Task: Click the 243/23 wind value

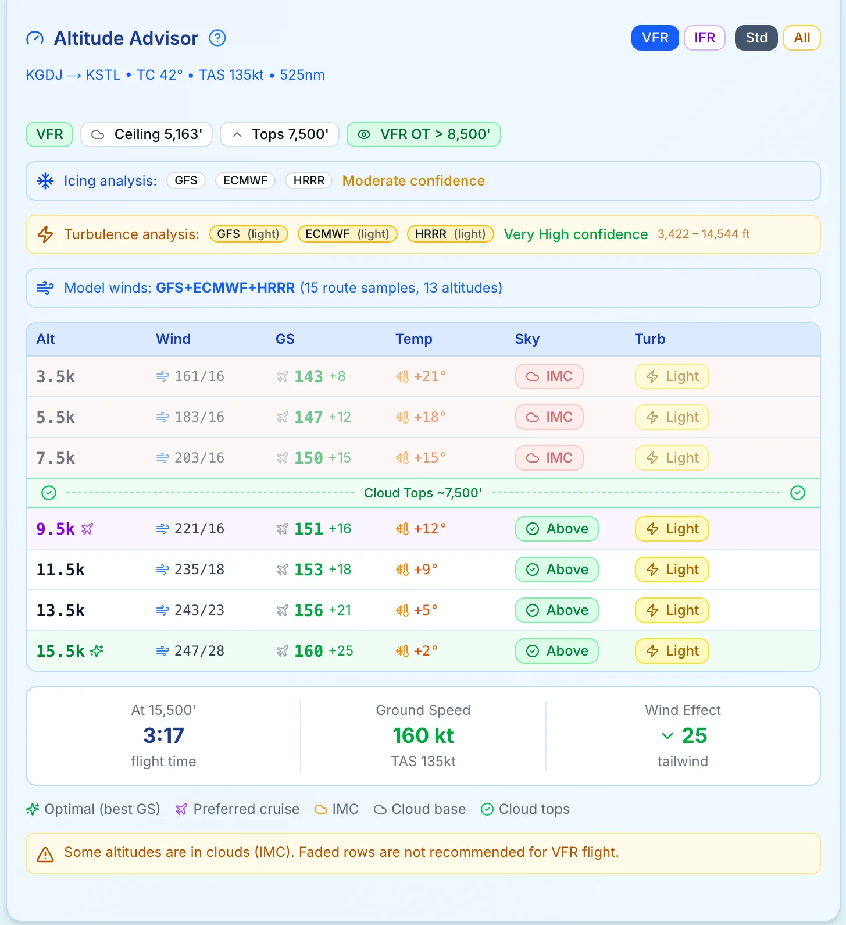Action: pyautogui.click(x=199, y=610)
